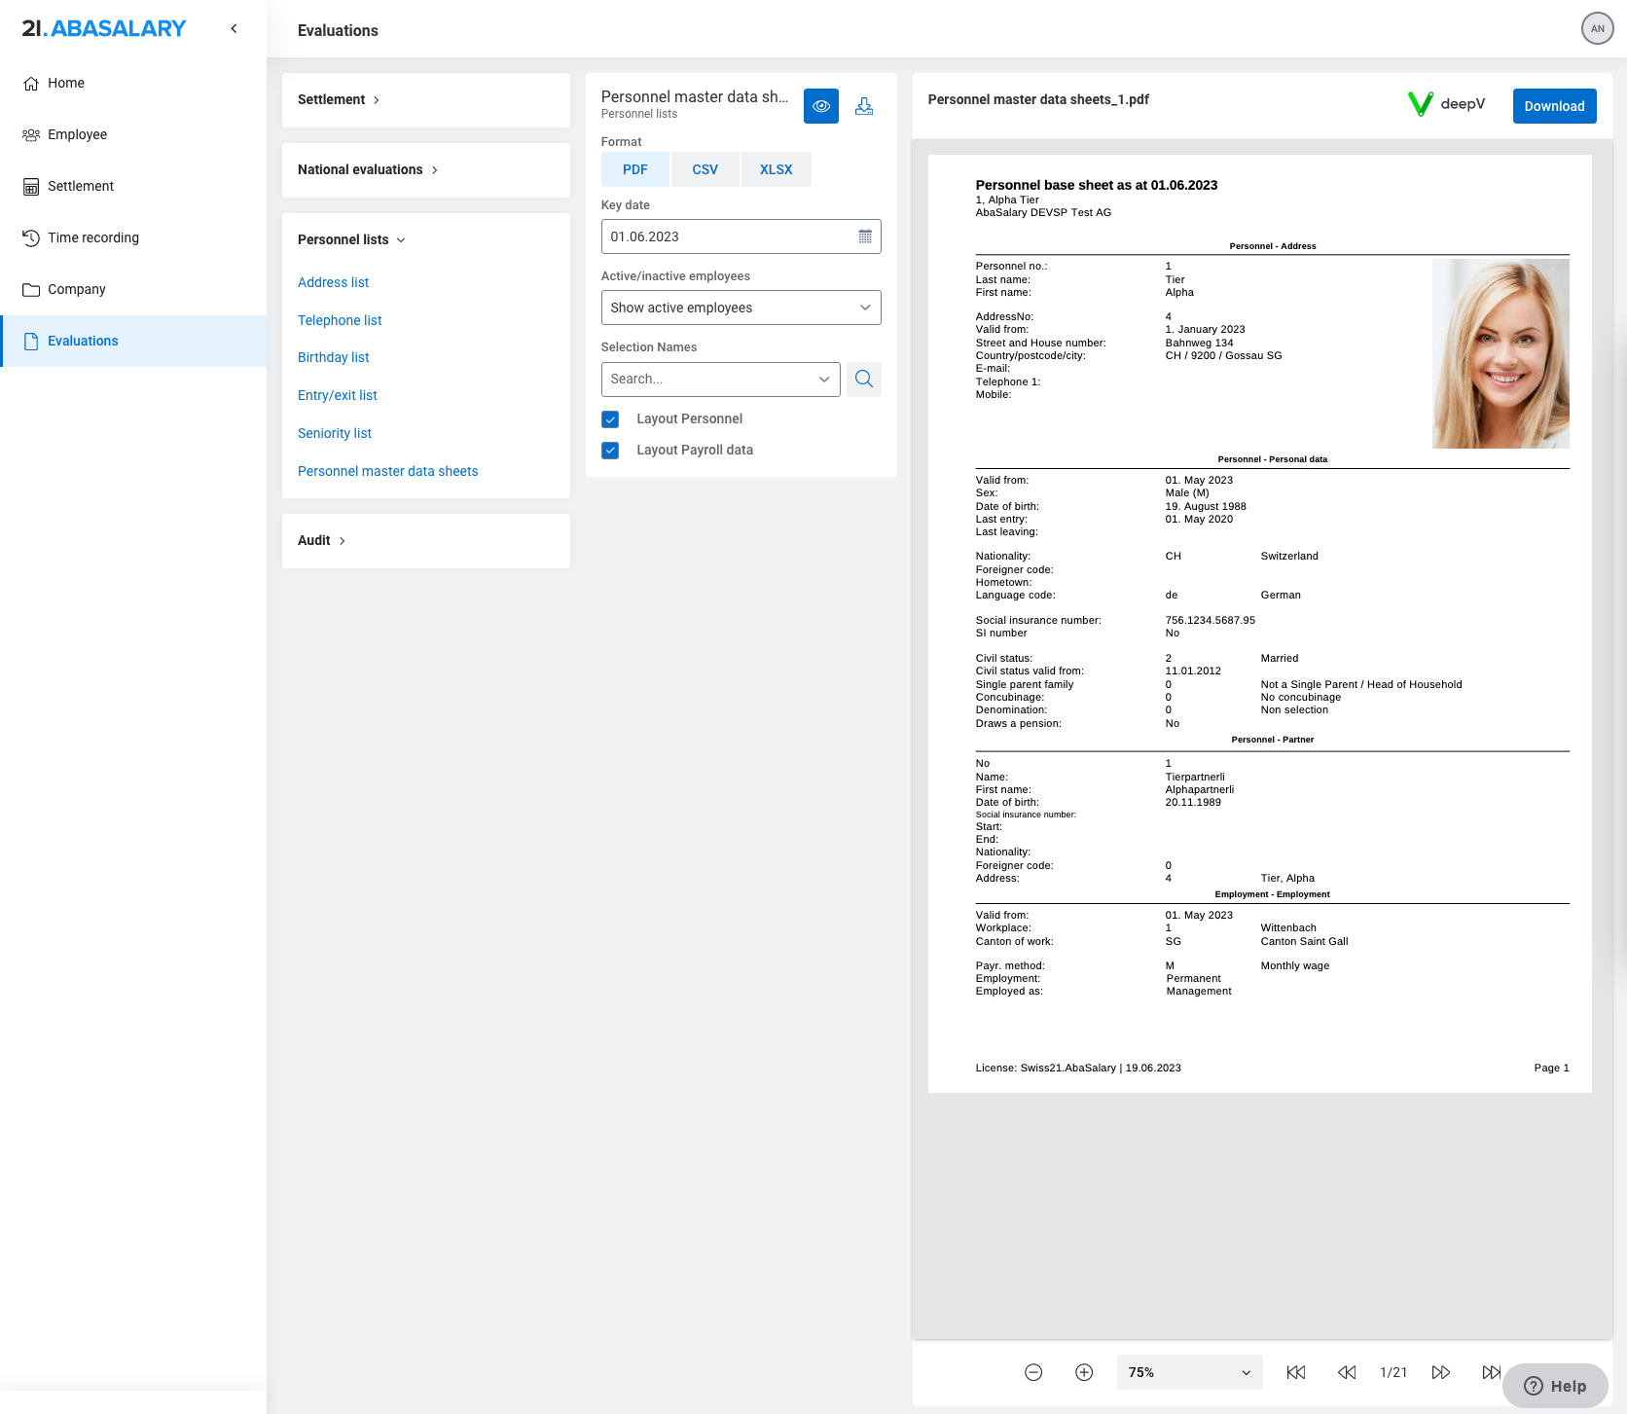Uncheck Layout Personnel checkbox
Viewport: 1627px width, 1414px height.
[x=610, y=419]
